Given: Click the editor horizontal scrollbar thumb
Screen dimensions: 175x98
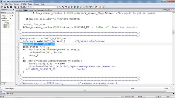Looking at the screenshot, I should (63, 85).
